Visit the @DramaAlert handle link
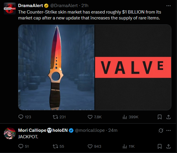 [64, 6]
